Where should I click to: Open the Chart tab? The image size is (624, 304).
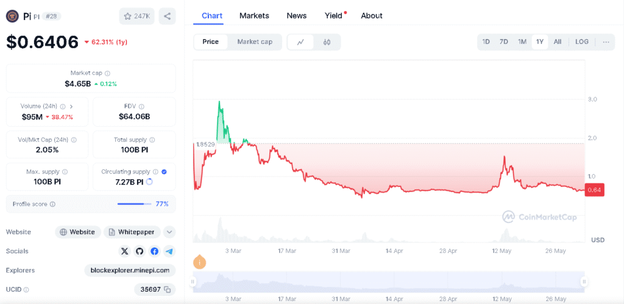pos(212,16)
